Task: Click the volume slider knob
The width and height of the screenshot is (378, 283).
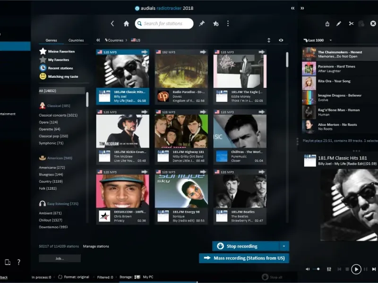Action: point(318,269)
